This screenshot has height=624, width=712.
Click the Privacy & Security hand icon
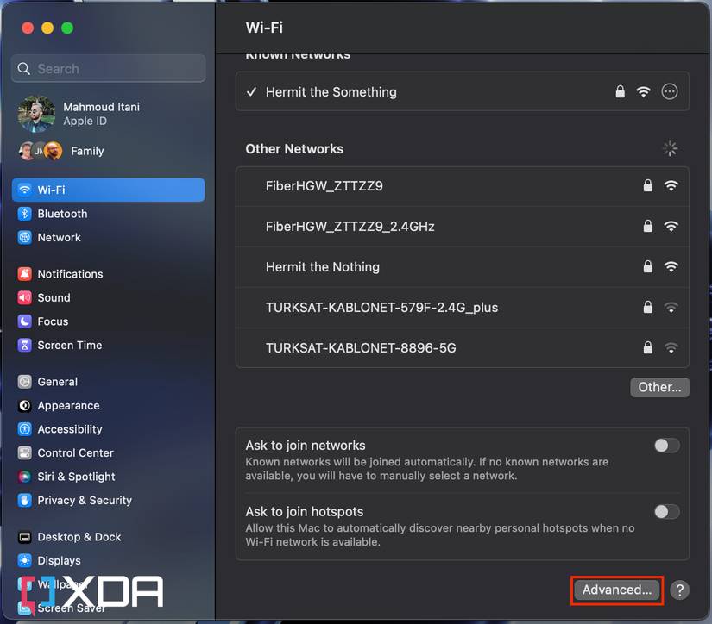point(24,500)
